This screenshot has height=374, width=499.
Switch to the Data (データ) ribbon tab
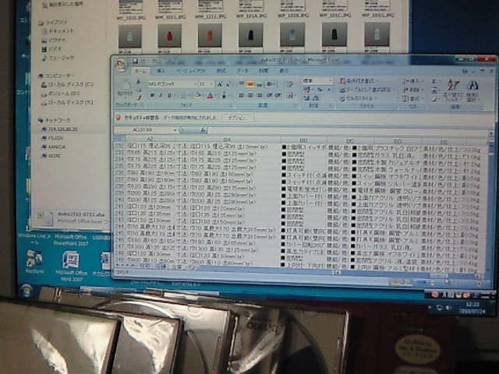click(242, 71)
